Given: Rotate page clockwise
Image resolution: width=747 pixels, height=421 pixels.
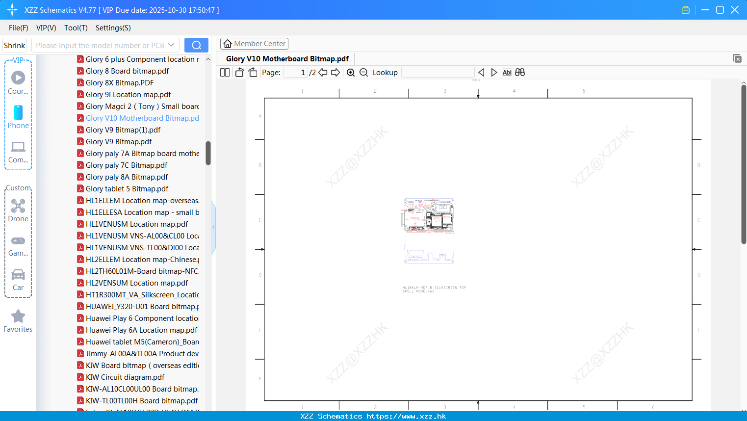Looking at the screenshot, I should coord(253,73).
